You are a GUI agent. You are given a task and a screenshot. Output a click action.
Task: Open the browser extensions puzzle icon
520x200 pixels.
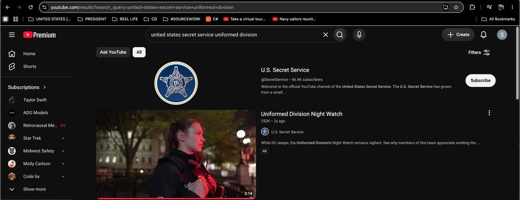[x=472, y=7]
